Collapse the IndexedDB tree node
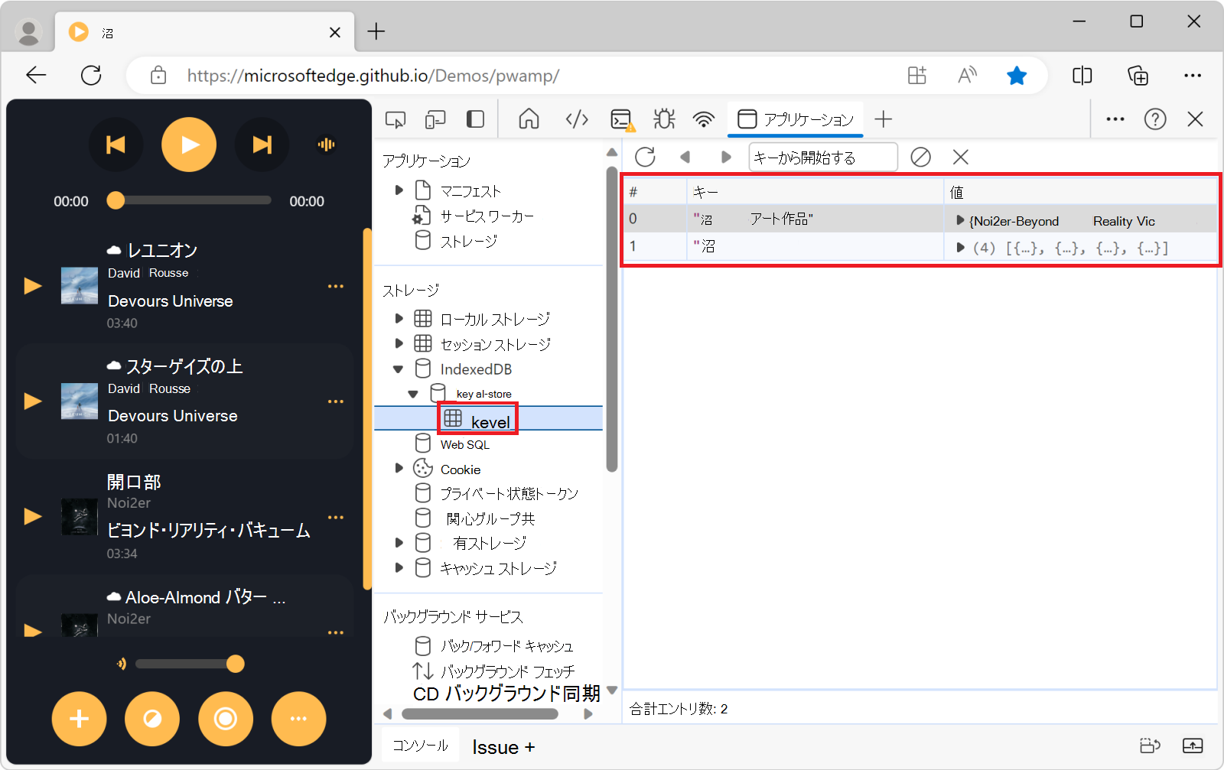This screenshot has height=770, width=1224. point(399,369)
